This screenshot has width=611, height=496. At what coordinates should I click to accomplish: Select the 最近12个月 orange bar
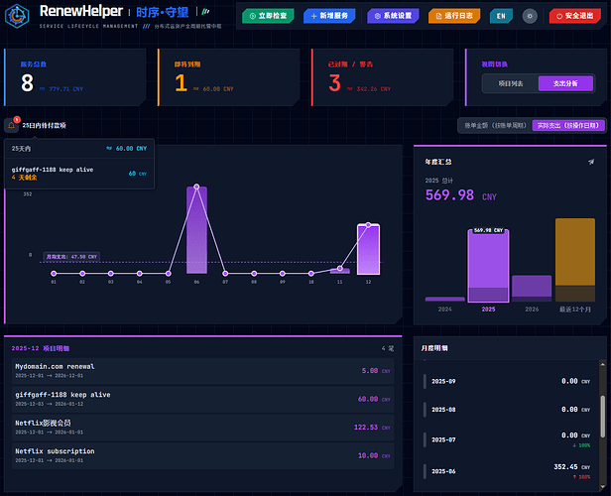(575, 260)
